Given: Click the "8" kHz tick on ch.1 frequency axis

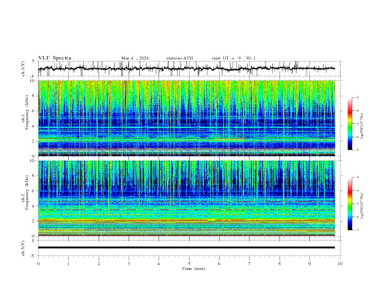Looking at the screenshot, I should click(x=34, y=96).
